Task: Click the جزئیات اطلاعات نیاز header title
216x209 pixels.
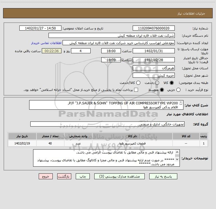Action: (191, 13)
